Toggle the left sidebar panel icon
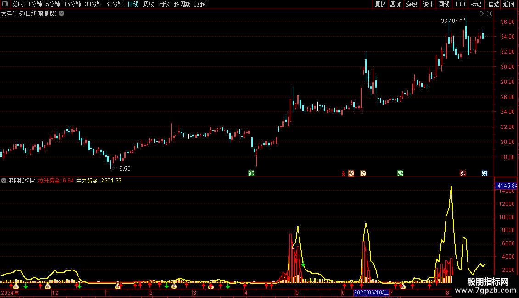 pos(5,4)
